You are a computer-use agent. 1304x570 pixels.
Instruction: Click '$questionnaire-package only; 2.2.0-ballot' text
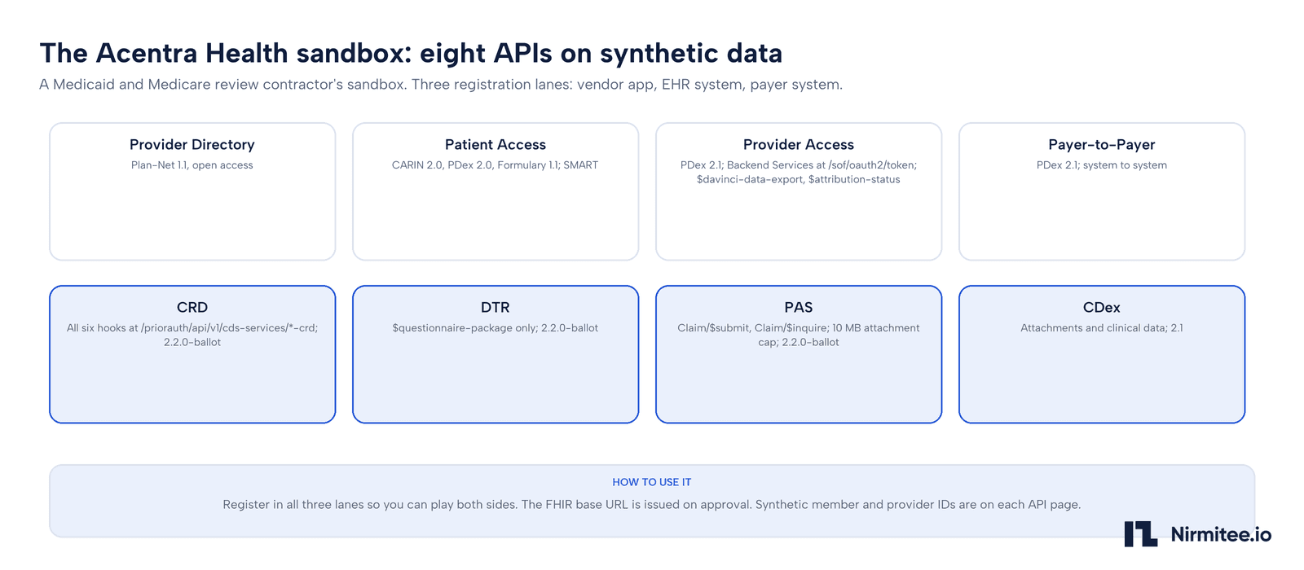[x=496, y=328]
